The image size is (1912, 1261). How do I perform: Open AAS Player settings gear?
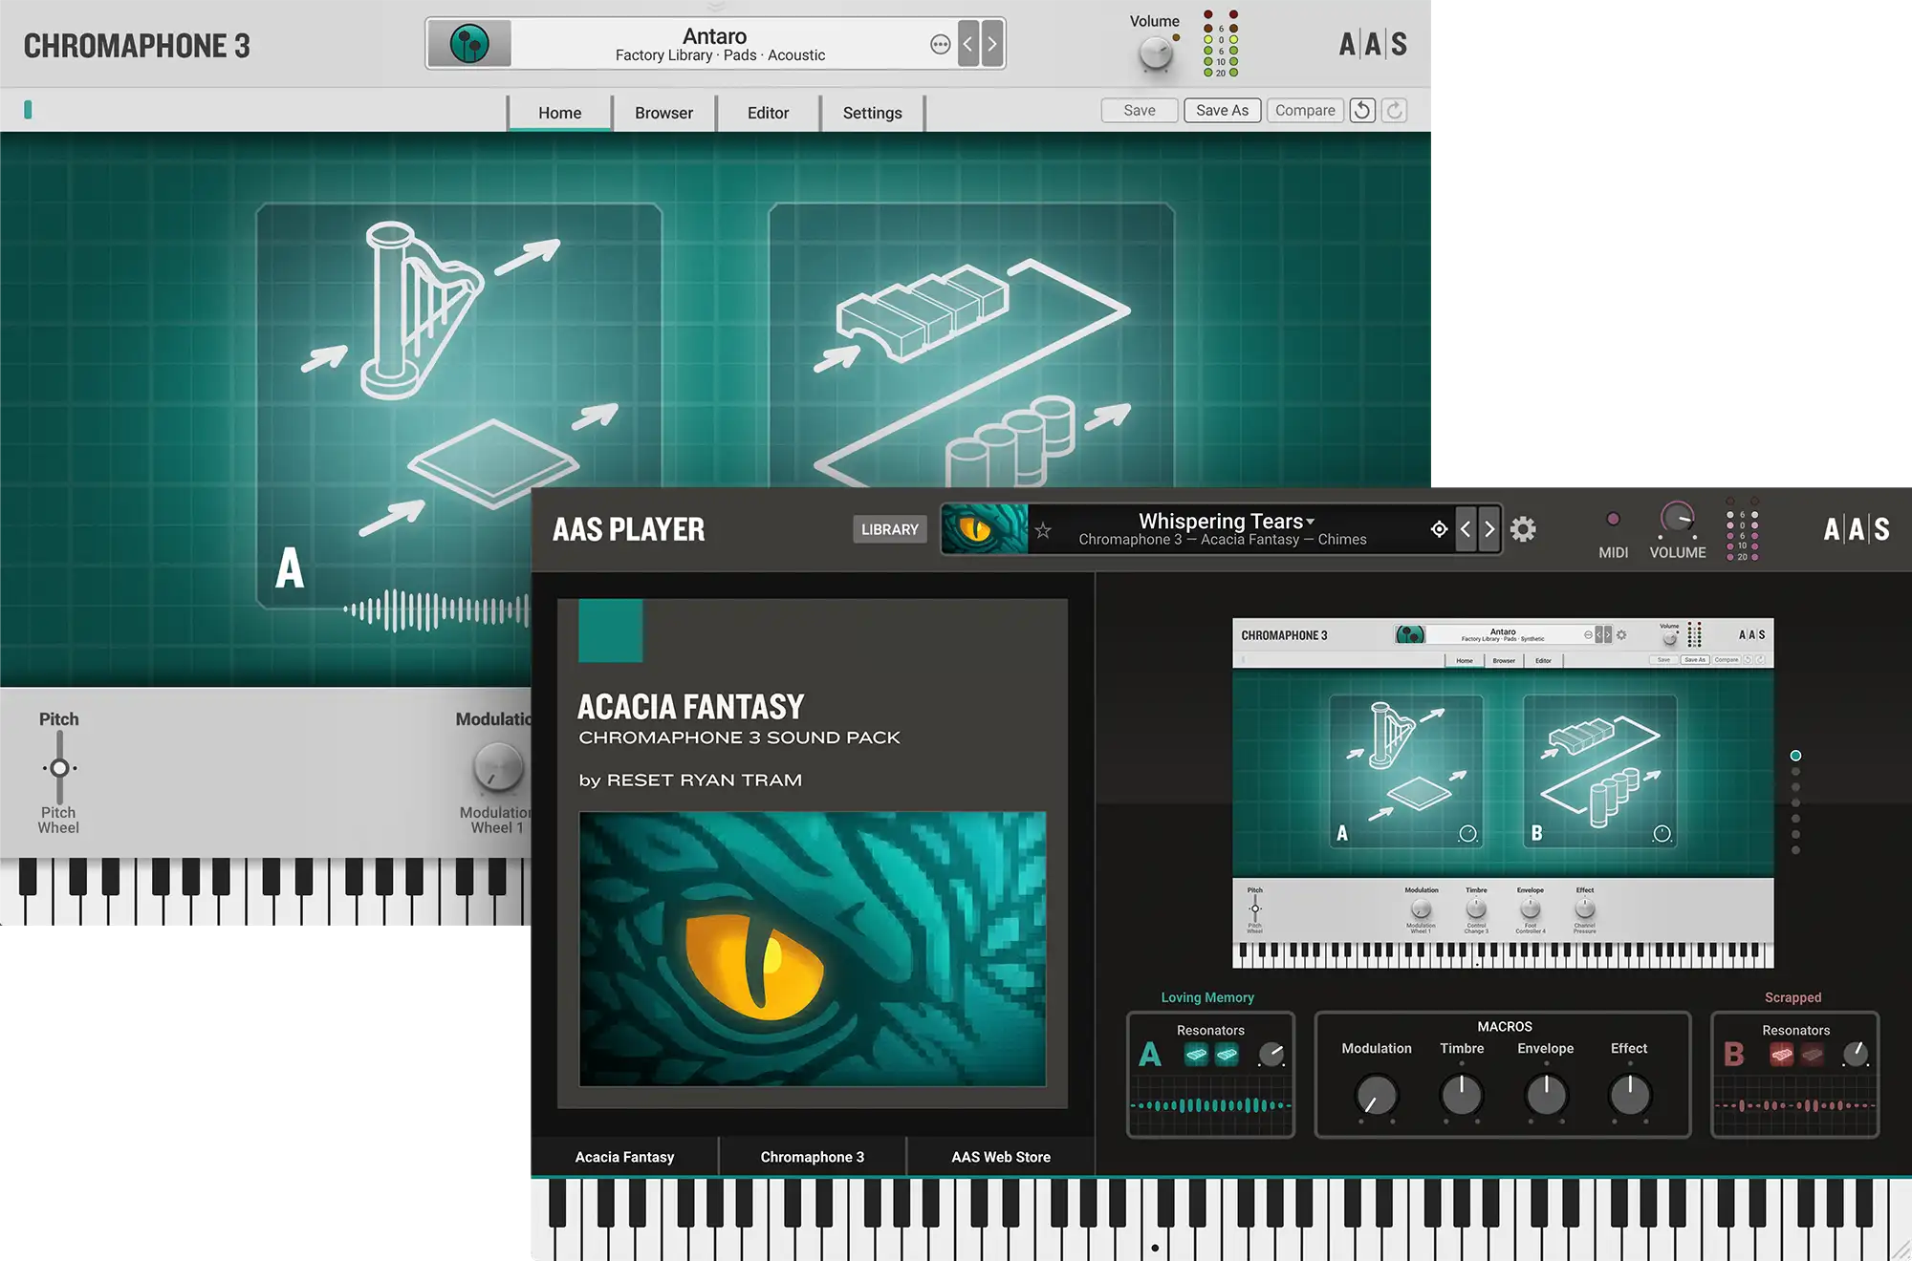point(1523,529)
